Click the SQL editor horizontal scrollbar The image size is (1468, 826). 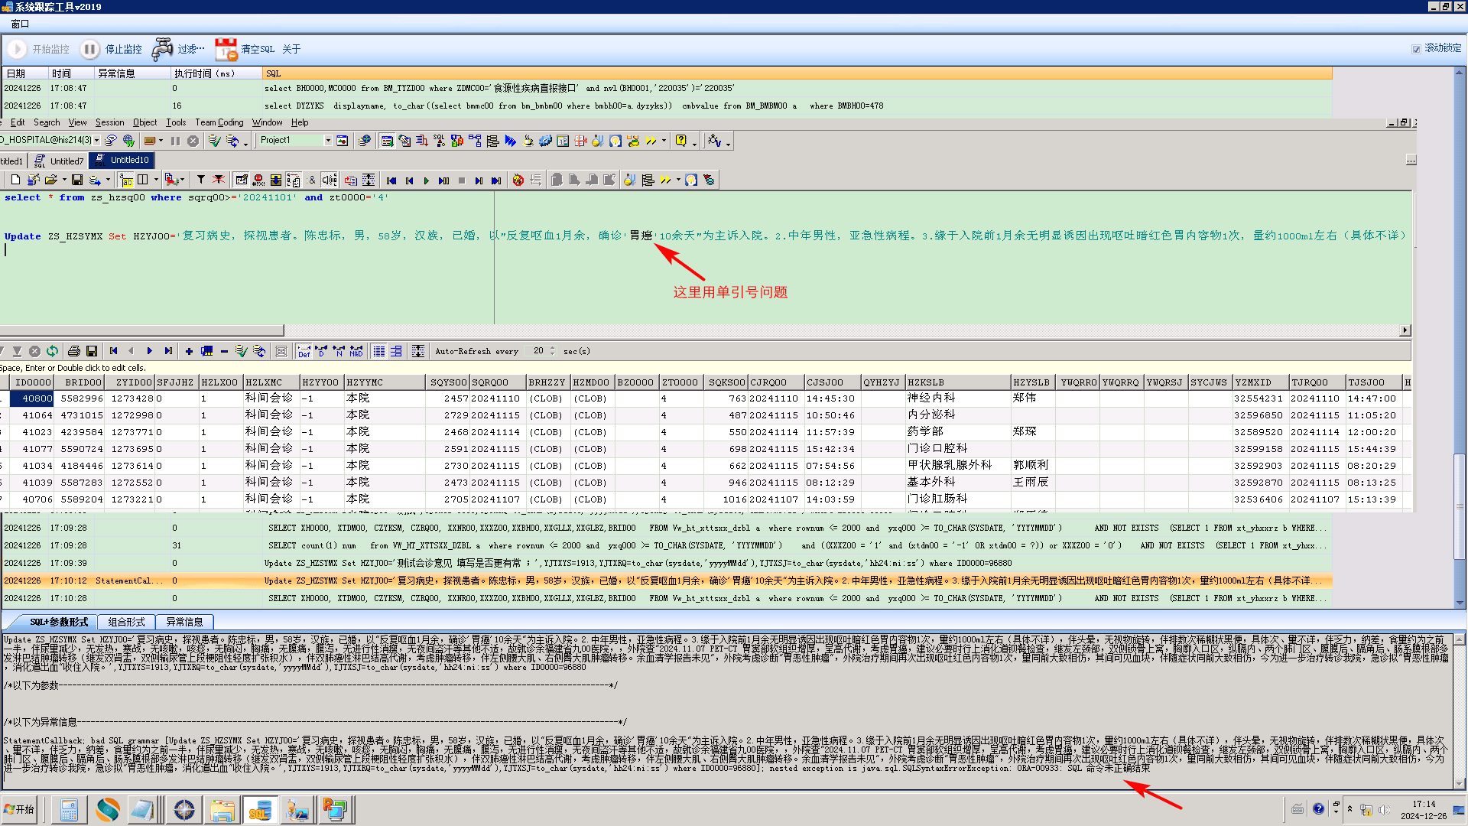[x=141, y=330]
